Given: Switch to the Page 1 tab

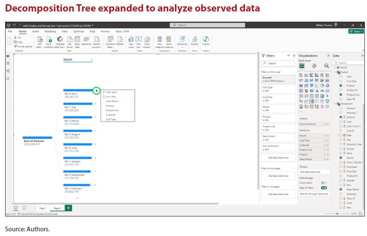Looking at the screenshot, I should click(43, 208).
